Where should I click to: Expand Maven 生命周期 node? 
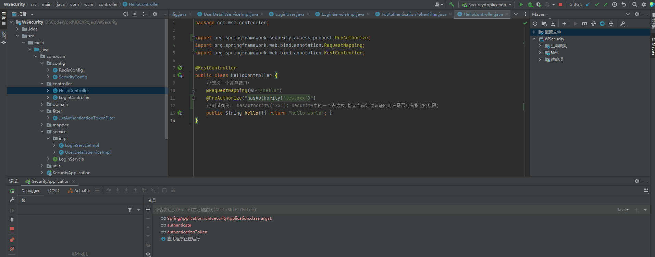(x=540, y=46)
